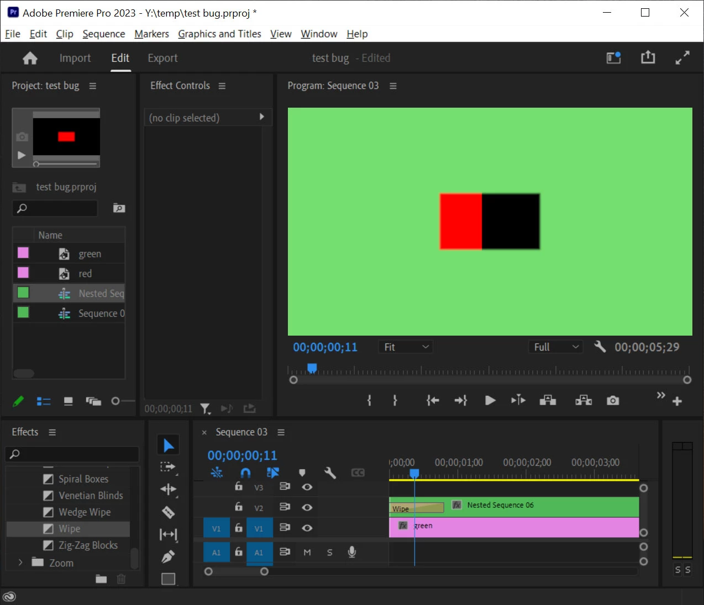704x605 pixels.
Task: Click Mark In button in Program monitor
Action: [x=369, y=400]
